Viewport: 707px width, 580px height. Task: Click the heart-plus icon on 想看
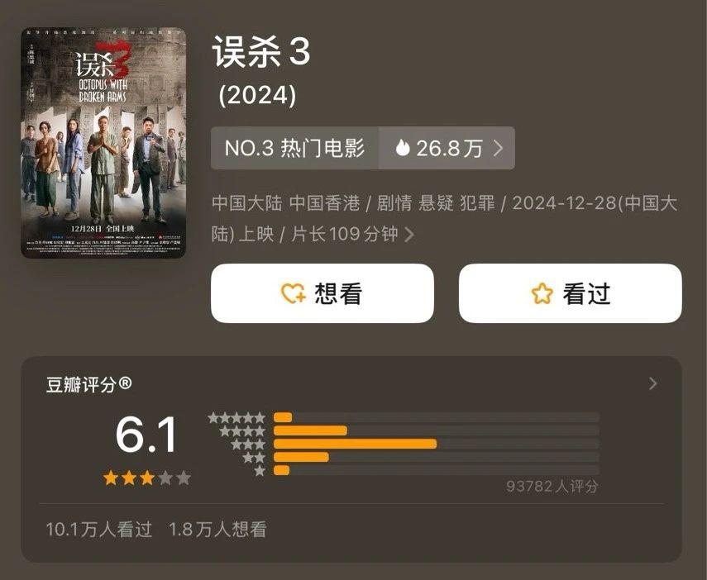click(293, 293)
